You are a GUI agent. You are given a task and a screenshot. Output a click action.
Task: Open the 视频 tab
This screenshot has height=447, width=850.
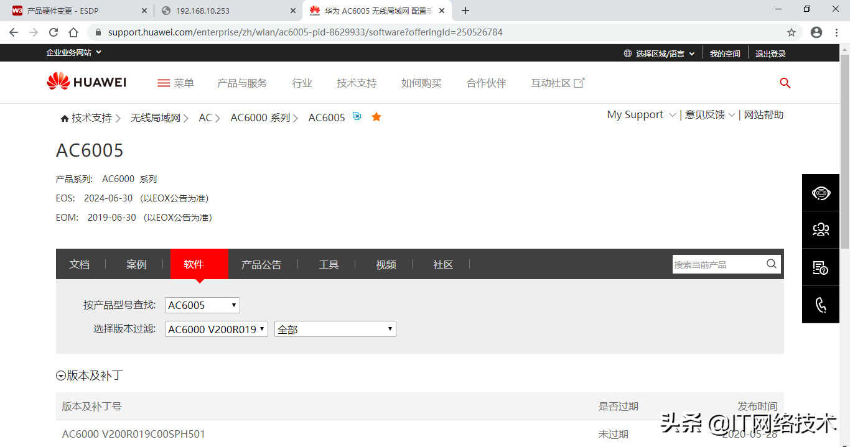coord(386,264)
